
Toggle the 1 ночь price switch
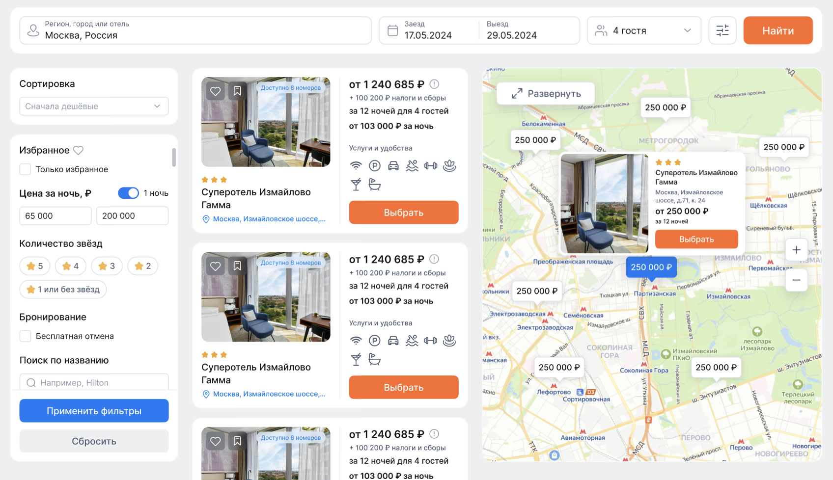click(x=129, y=193)
